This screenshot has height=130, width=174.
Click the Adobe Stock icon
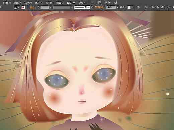pos(100,3)
